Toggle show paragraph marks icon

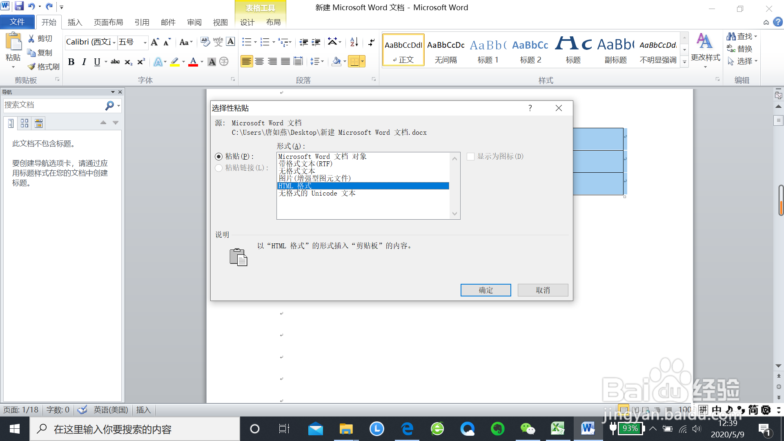tap(371, 42)
